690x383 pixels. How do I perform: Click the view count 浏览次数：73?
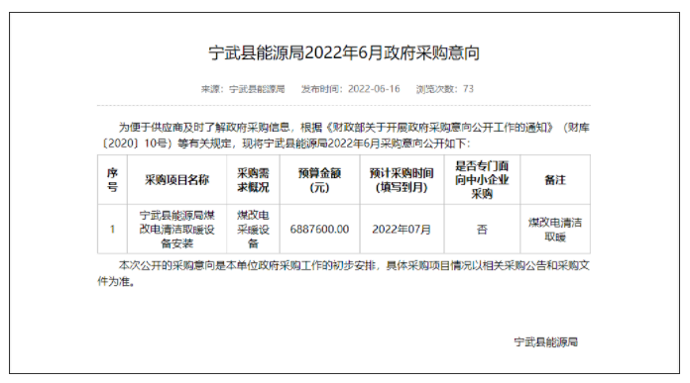click(x=445, y=89)
